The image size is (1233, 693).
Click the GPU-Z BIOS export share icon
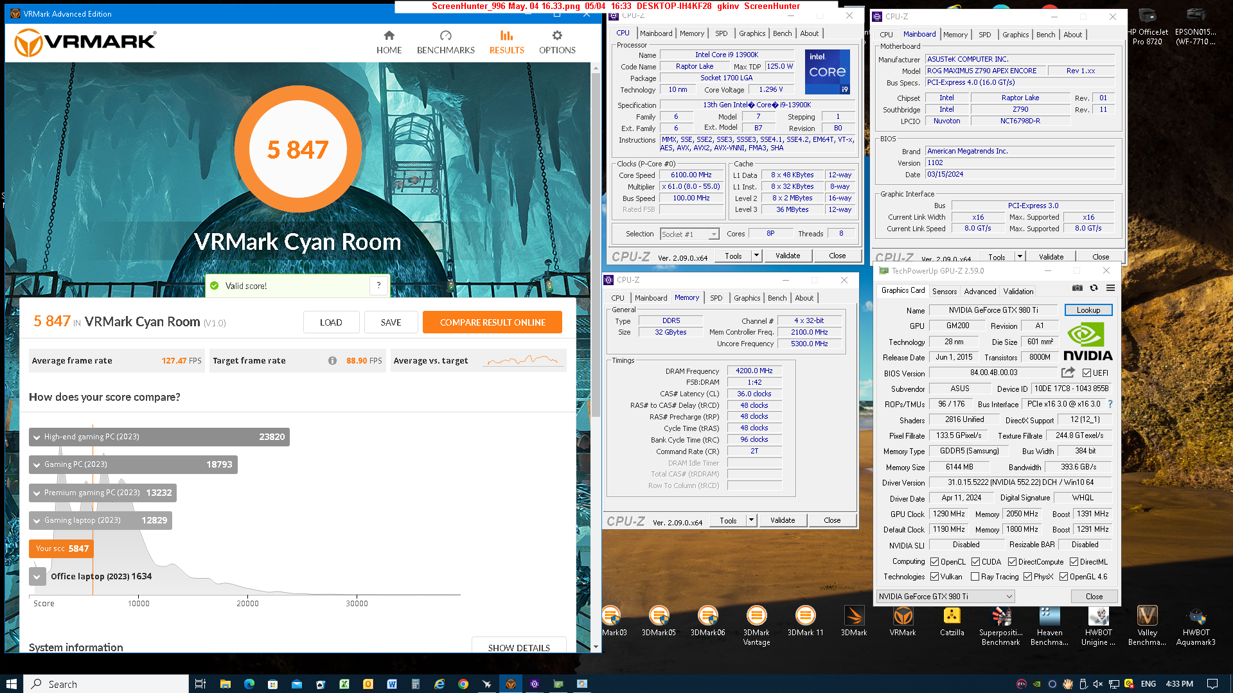pyautogui.click(x=1068, y=373)
